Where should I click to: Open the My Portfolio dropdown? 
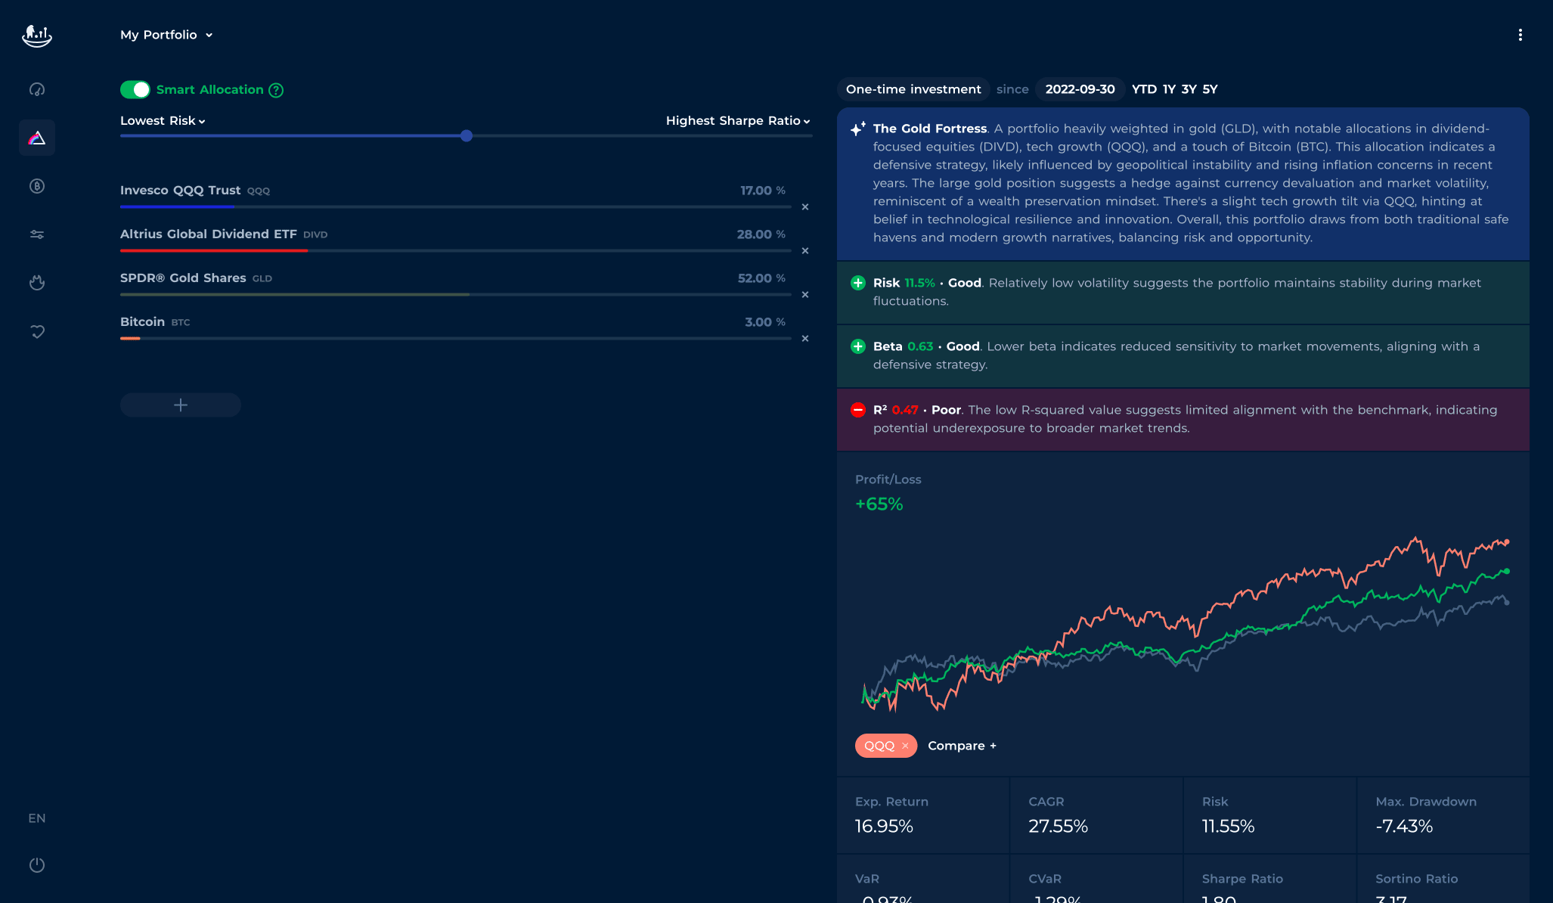(x=166, y=35)
